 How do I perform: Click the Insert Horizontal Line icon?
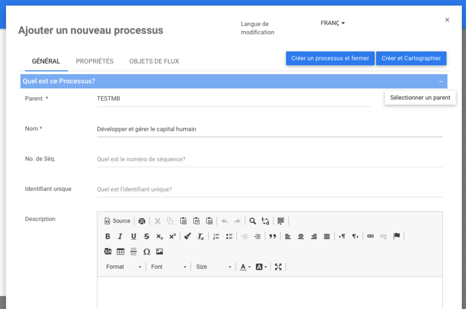(133, 252)
